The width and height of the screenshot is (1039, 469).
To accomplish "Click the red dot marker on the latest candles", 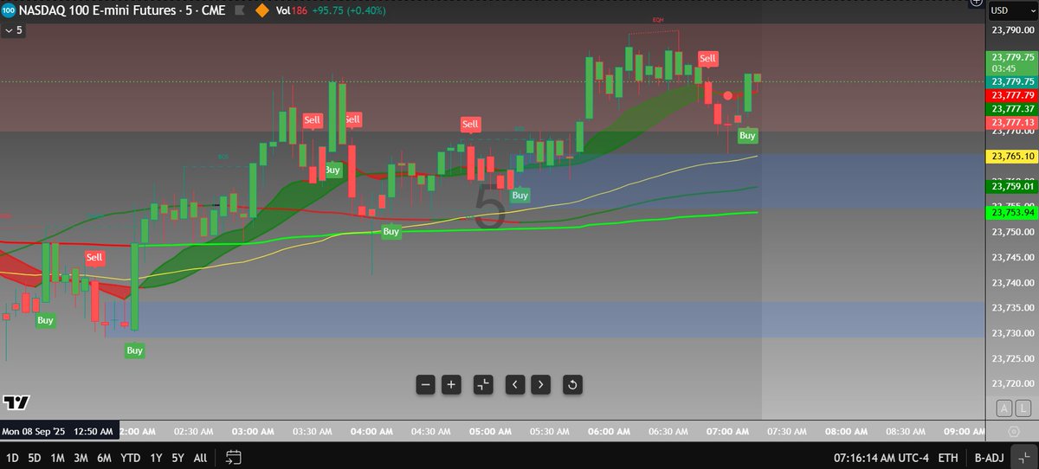I will (728, 95).
